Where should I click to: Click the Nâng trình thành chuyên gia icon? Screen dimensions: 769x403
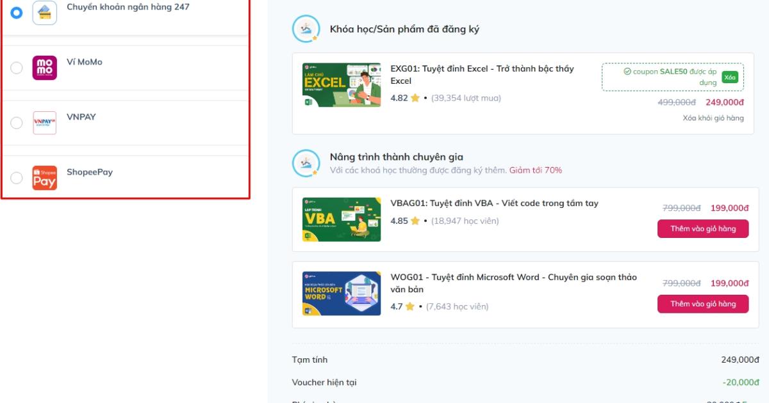pos(306,163)
